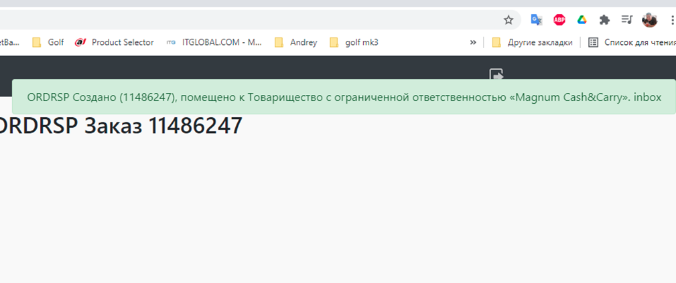Screen dimensions: 676x283
Task: Click the green ORDRSP Создано notification
Action: click(x=344, y=97)
